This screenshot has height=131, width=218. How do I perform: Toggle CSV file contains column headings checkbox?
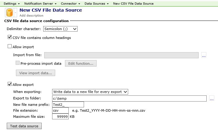(x=10, y=38)
